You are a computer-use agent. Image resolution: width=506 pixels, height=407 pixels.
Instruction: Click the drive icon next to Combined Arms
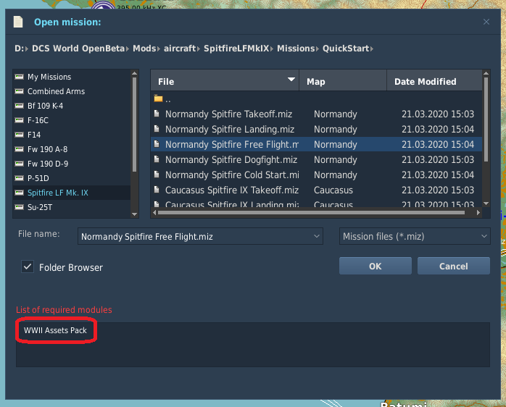point(20,91)
